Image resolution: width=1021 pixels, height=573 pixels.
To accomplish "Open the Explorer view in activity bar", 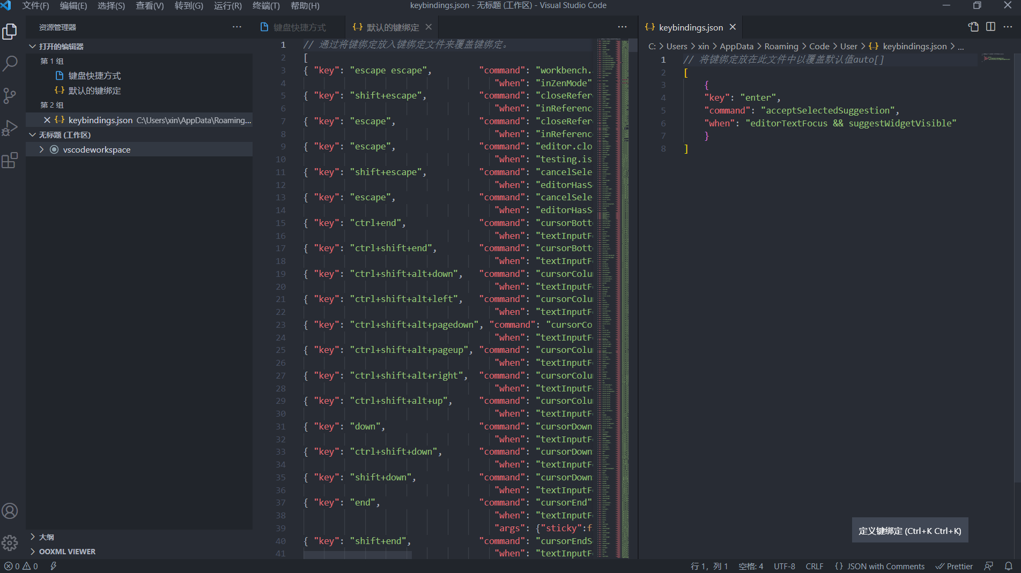I will click(x=10, y=31).
